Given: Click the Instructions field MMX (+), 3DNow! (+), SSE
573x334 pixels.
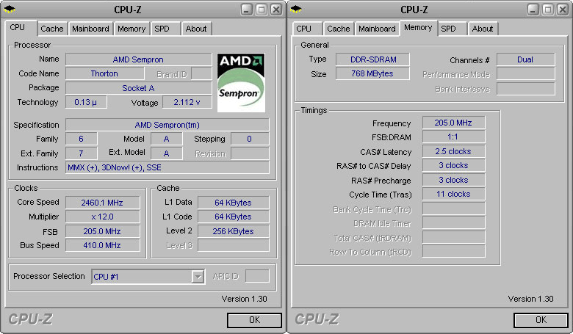Looking at the screenshot, I should point(167,167).
